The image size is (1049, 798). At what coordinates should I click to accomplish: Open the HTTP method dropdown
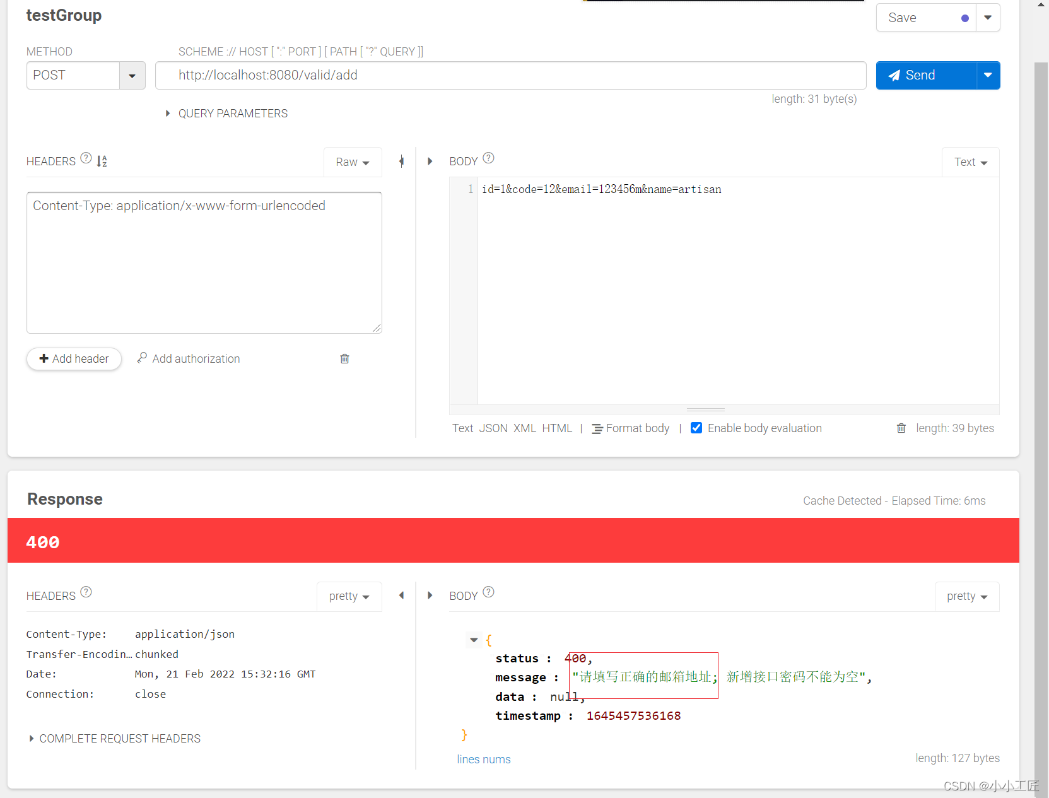pyautogui.click(x=132, y=76)
